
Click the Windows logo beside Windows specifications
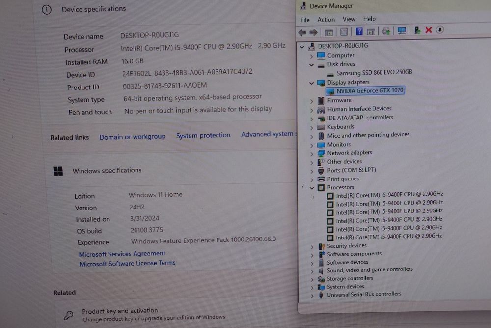pyautogui.click(x=58, y=171)
